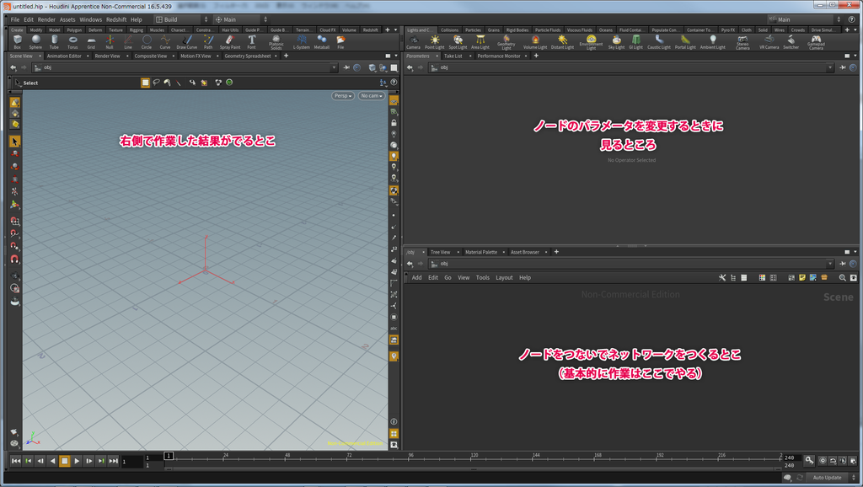Add a VR Camera

769,42
